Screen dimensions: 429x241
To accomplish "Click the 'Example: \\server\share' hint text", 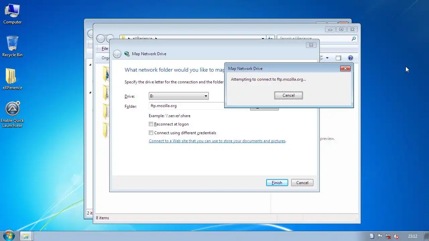I will 170,116.
